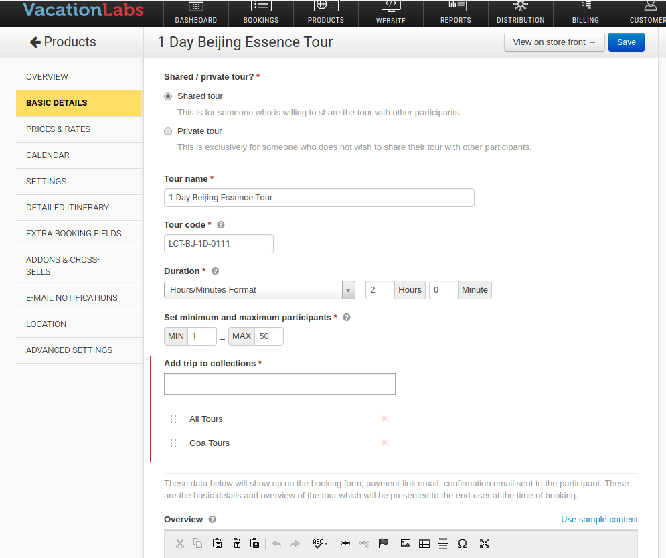Insert a horizontal line in the editor

tap(442, 543)
